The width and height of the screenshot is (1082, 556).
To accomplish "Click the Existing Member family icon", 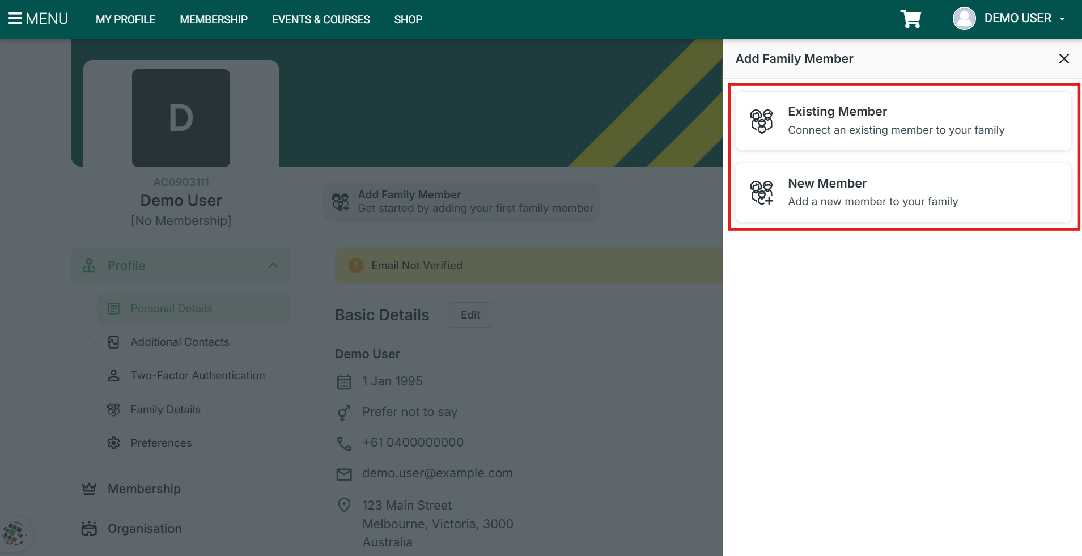I will click(761, 121).
